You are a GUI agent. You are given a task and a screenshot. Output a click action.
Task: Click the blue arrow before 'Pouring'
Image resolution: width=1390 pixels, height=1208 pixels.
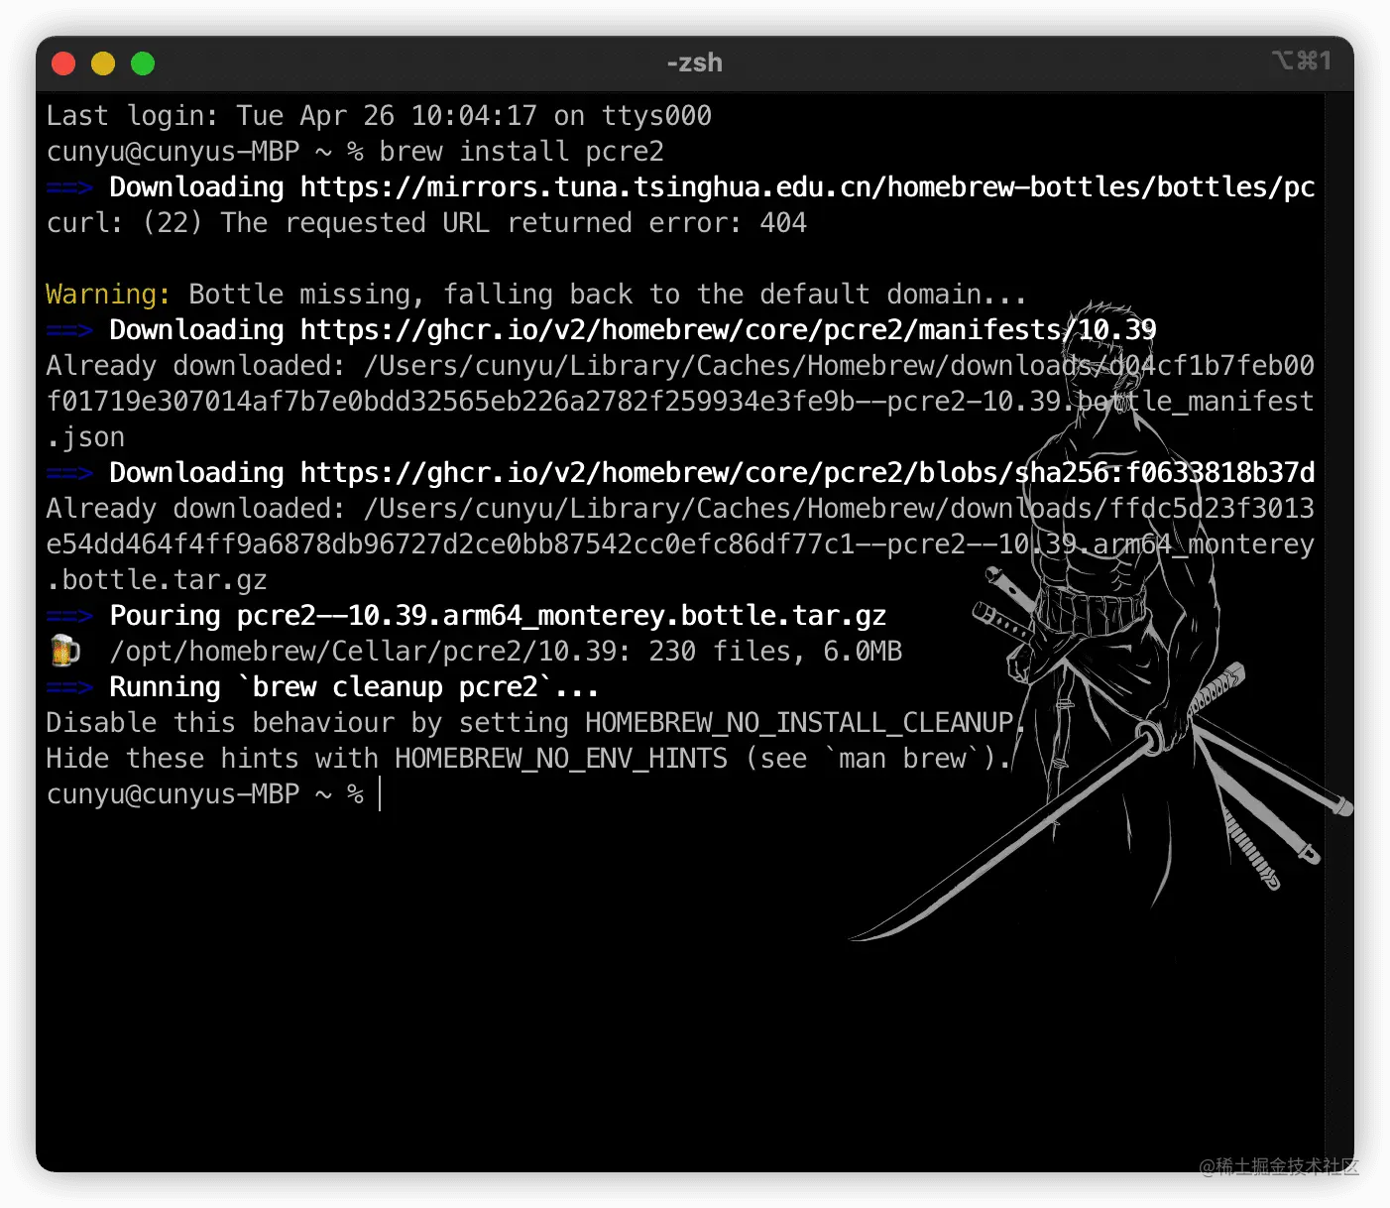(x=69, y=616)
